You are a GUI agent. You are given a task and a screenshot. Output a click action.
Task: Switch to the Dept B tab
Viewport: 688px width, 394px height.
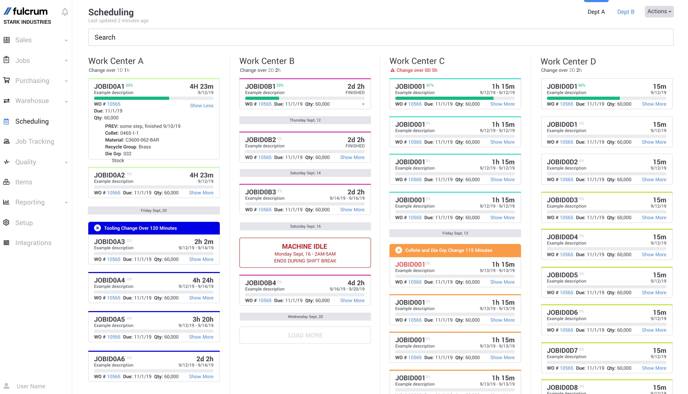625,12
